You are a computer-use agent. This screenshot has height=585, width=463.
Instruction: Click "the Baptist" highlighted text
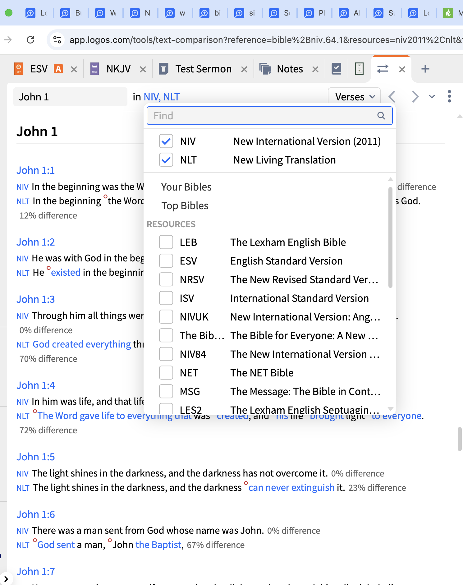click(158, 545)
